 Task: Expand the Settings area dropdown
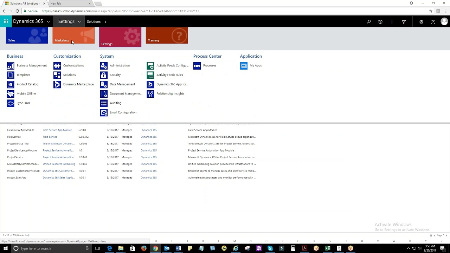point(79,22)
